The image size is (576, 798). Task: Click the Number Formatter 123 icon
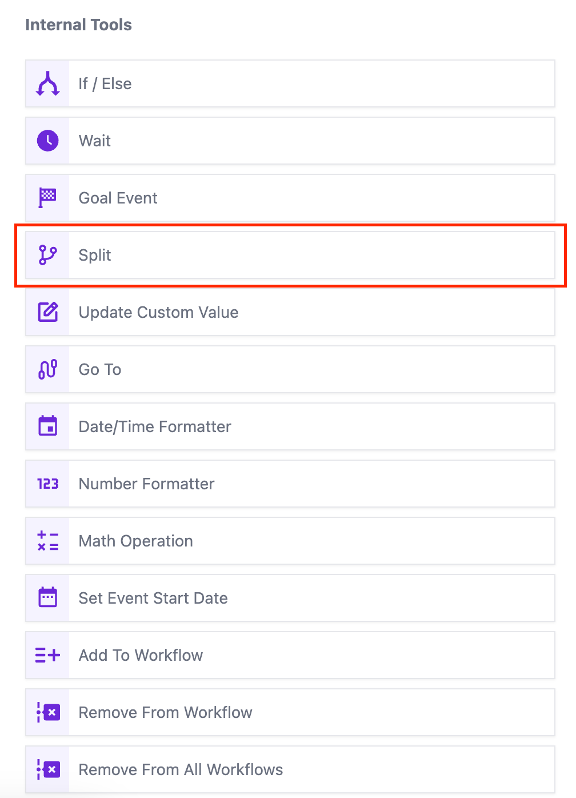[x=48, y=484]
